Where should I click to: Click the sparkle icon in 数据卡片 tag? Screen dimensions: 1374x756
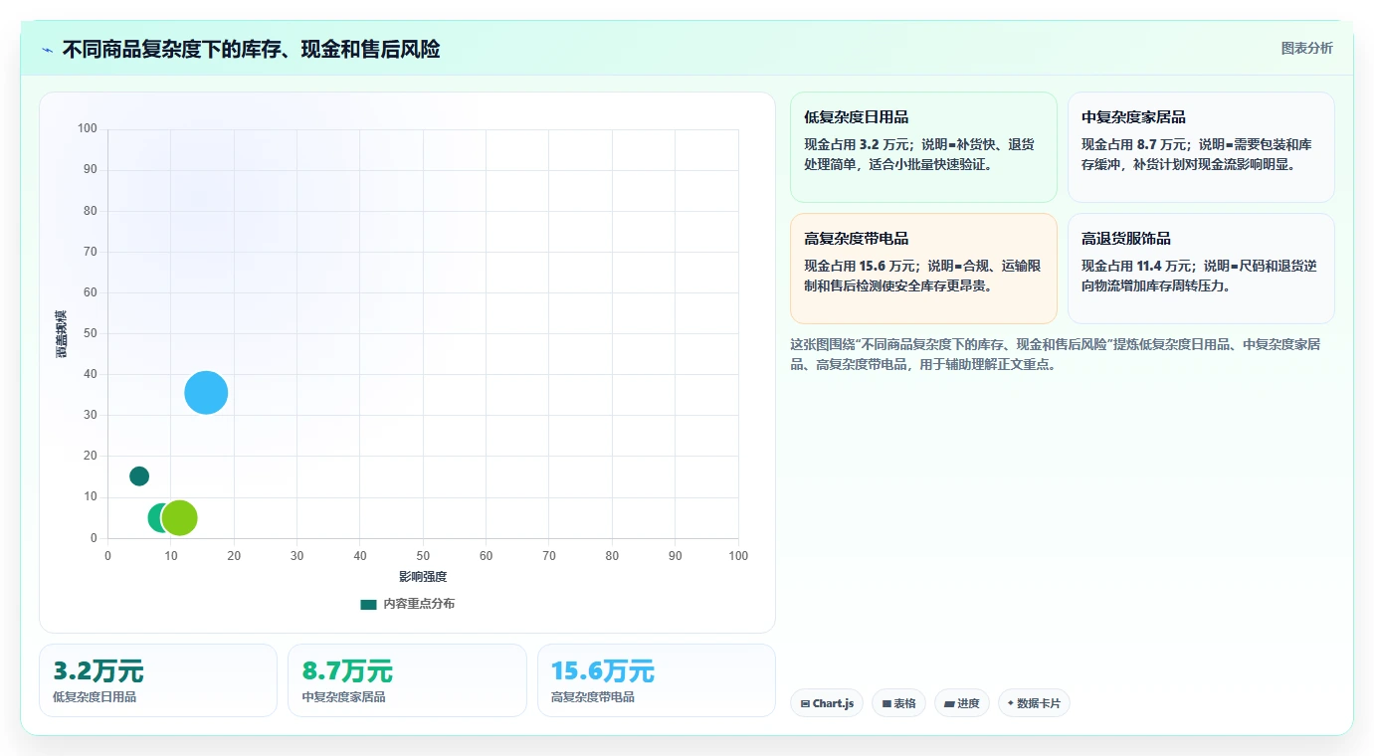[x=1011, y=703]
